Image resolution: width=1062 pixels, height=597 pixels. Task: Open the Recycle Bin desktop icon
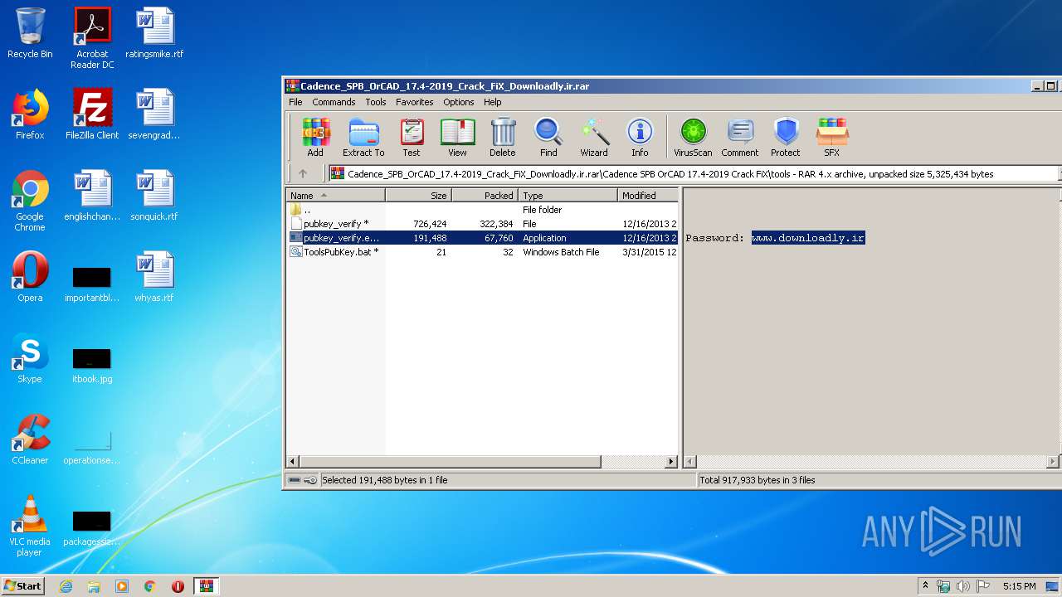pos(30,34)
